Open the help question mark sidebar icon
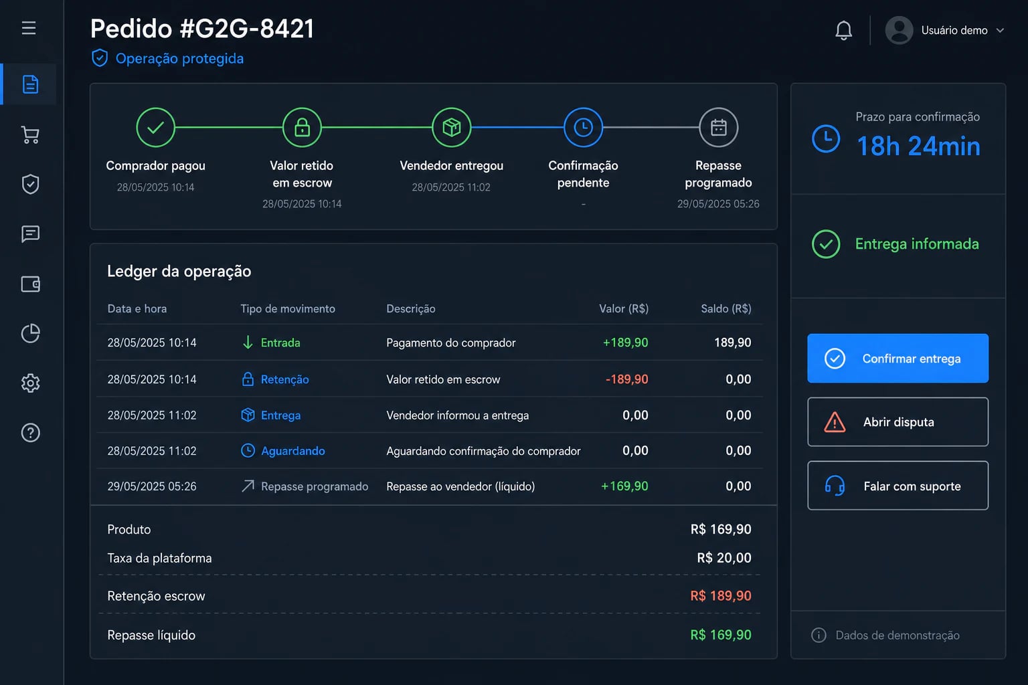Image resolution: width=1028 pixels, height=685 pixels. 30,433
